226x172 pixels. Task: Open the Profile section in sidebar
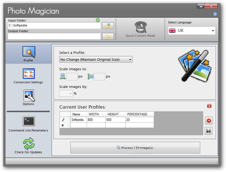click(29, 54)
